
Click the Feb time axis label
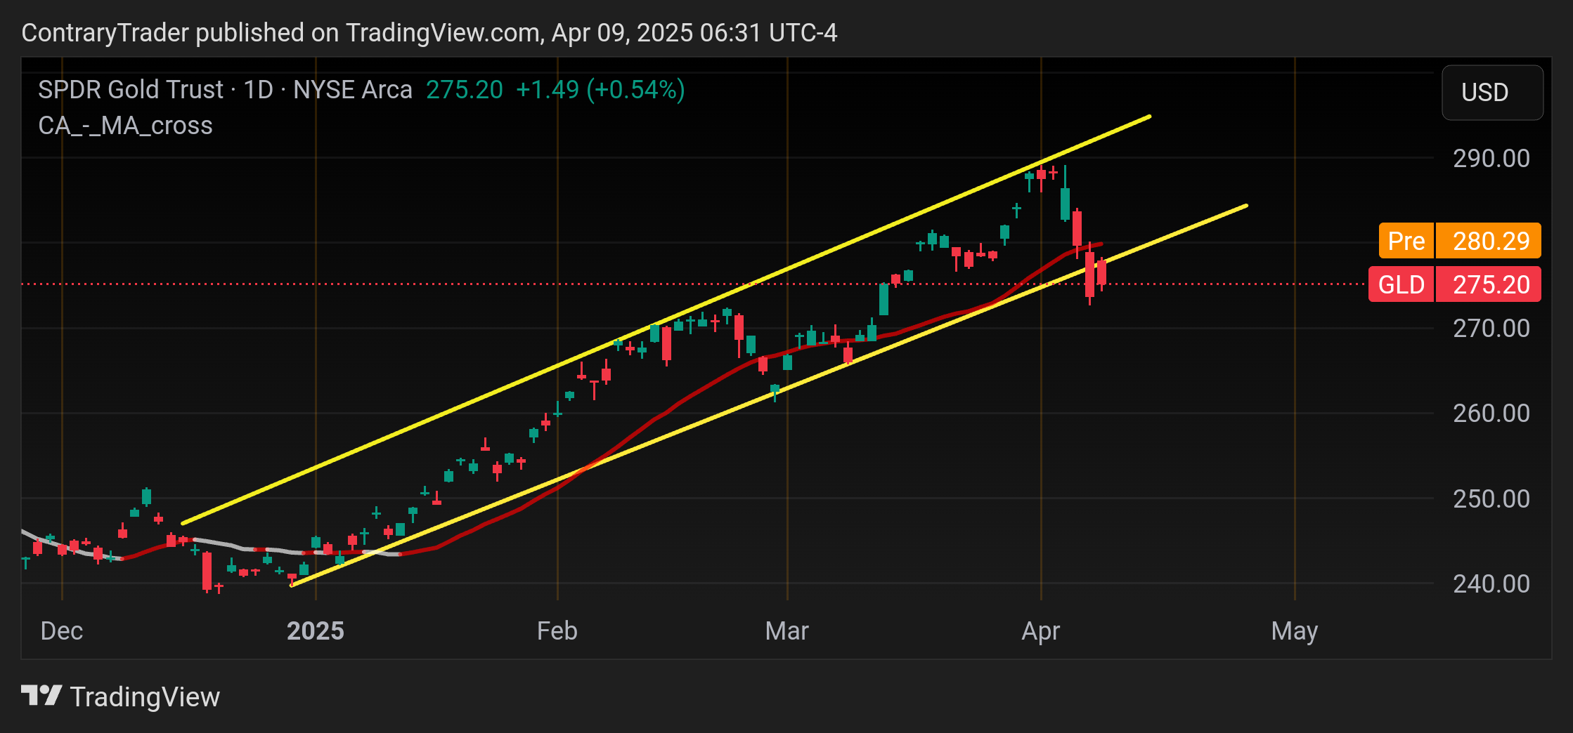(557, 631)
